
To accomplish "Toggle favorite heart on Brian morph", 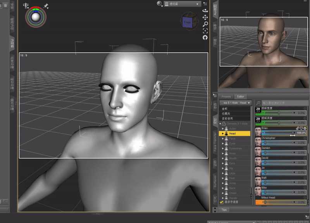I will pyautogui.click(x=301, y=128).
